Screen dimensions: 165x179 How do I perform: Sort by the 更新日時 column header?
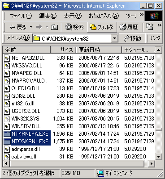click(99, 50)
